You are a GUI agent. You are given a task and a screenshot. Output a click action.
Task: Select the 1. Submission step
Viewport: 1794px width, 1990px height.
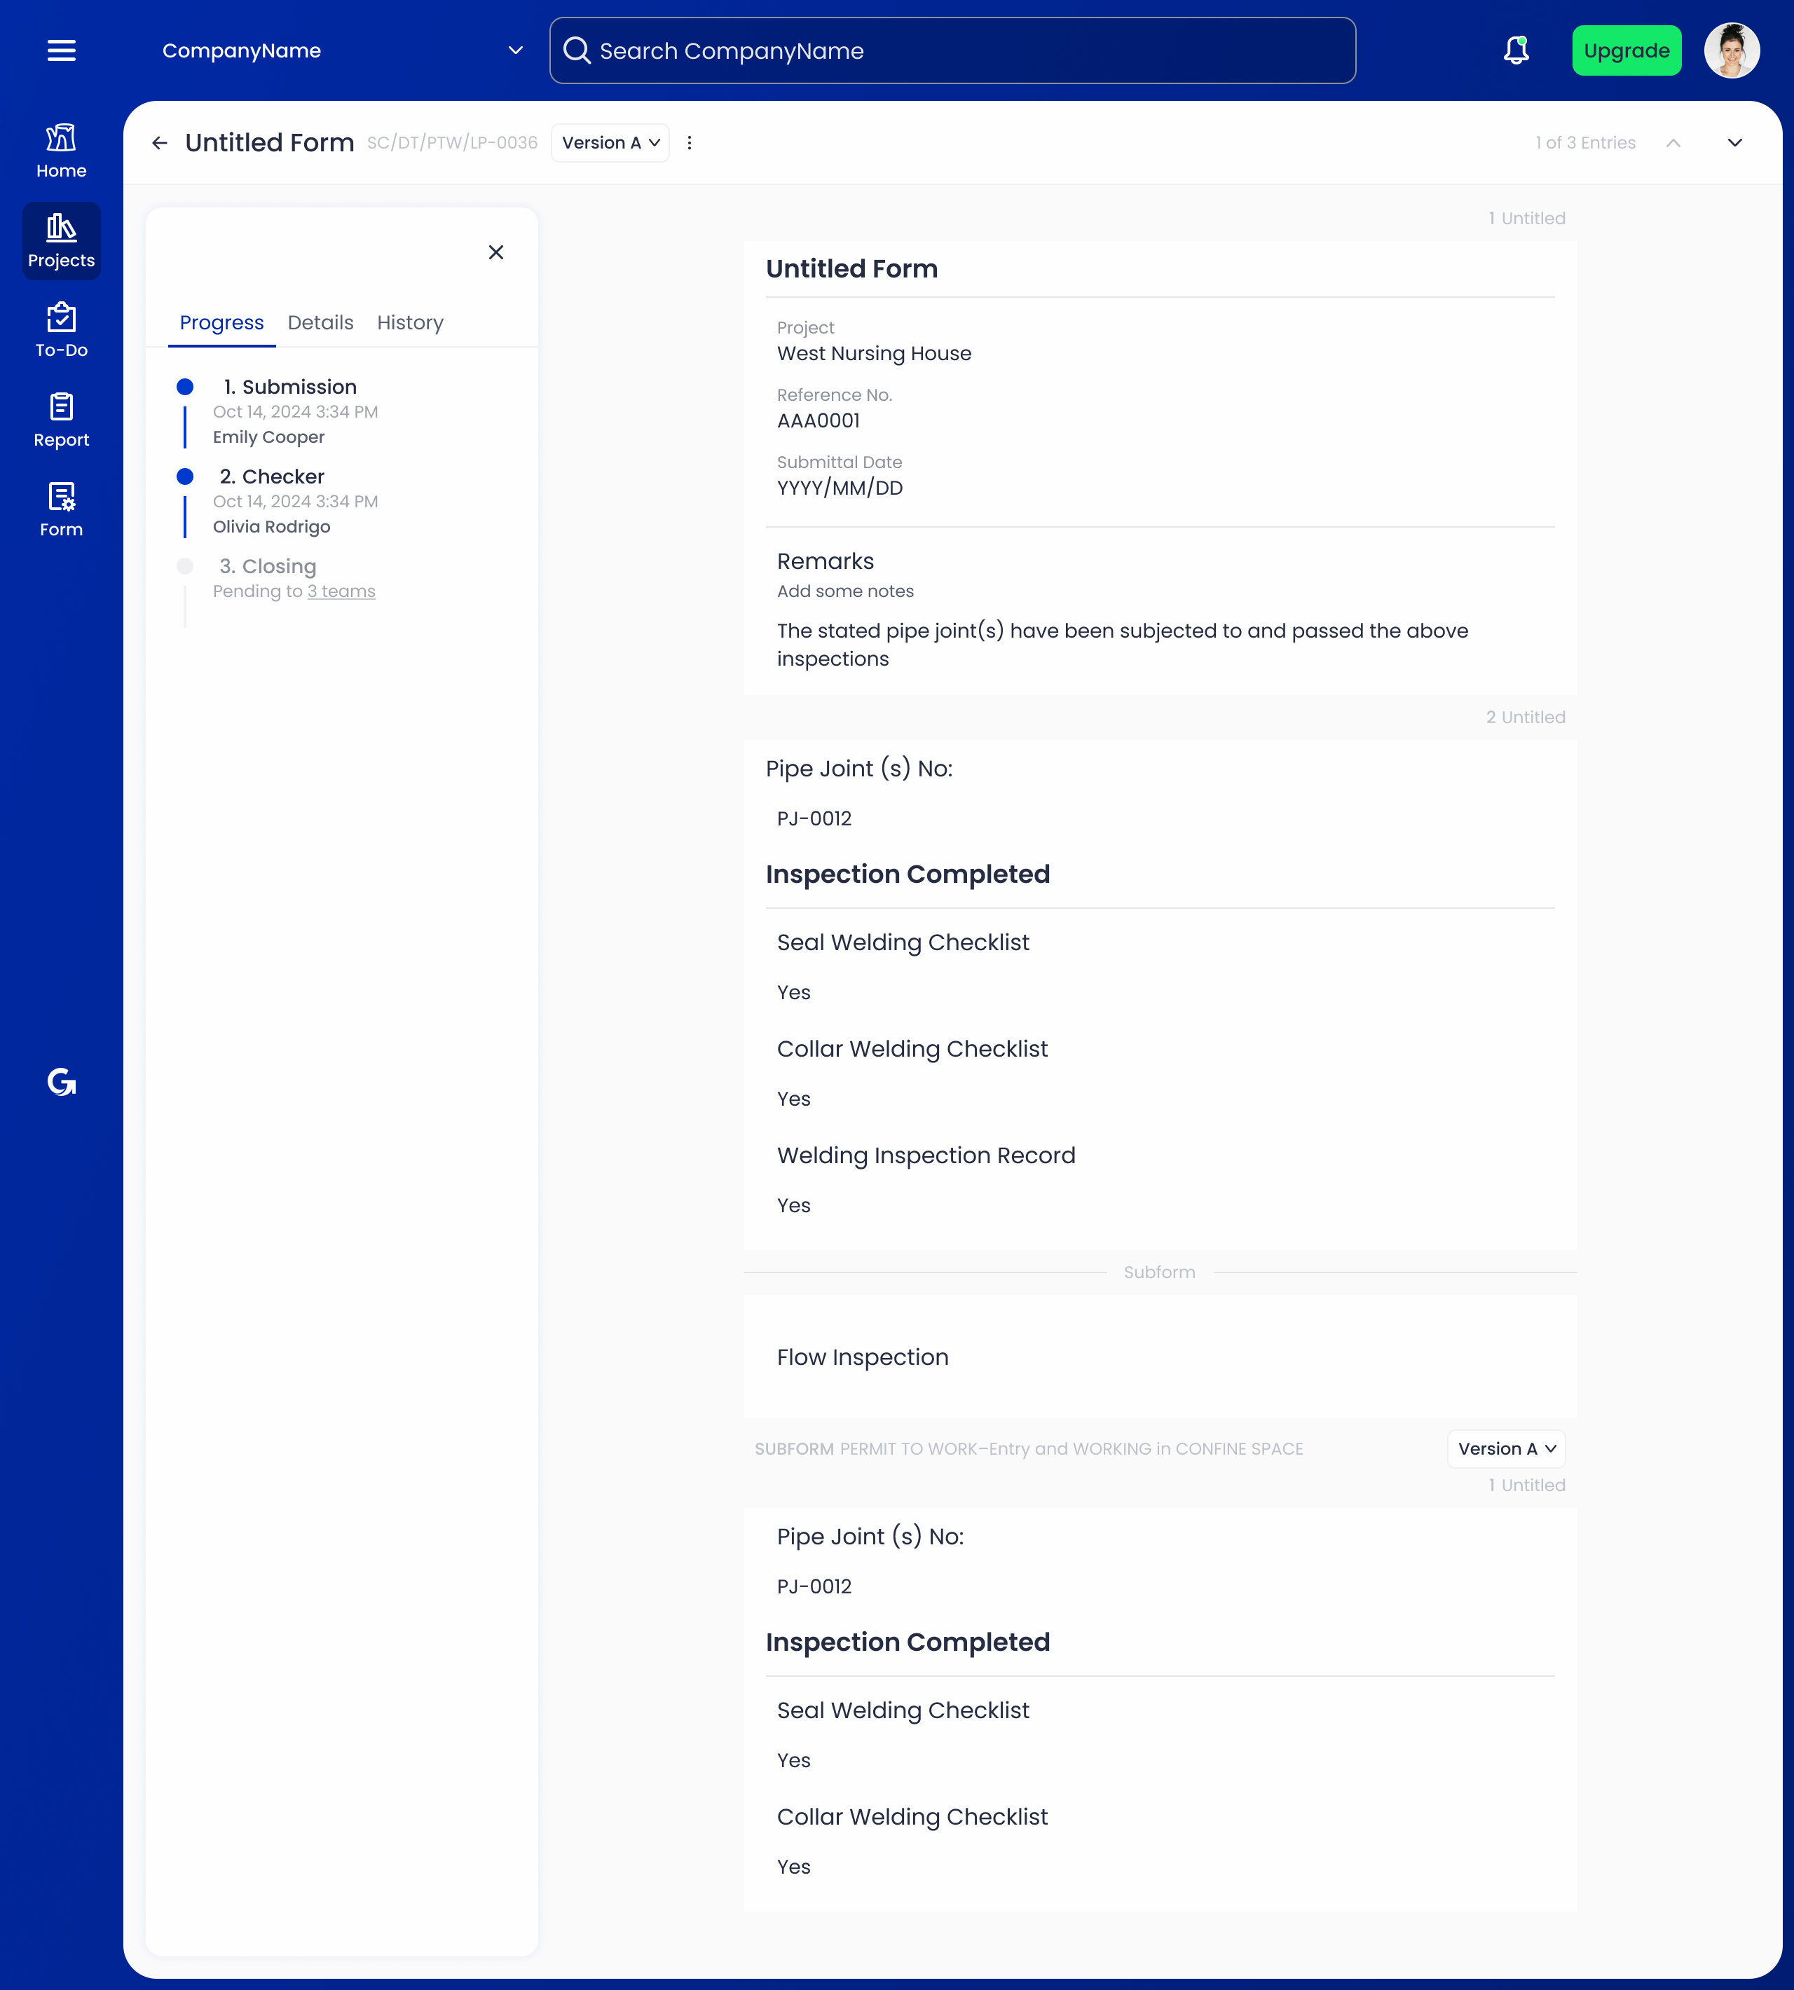290,387
